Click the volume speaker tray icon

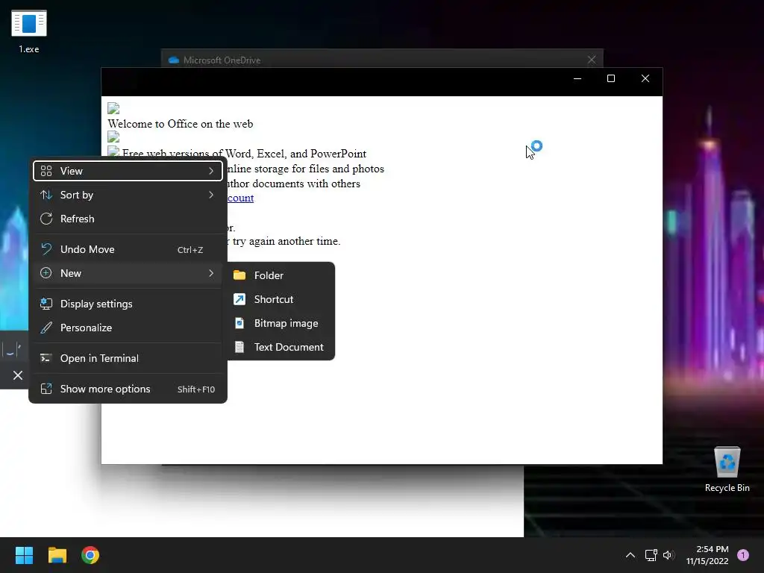(668, 555)
